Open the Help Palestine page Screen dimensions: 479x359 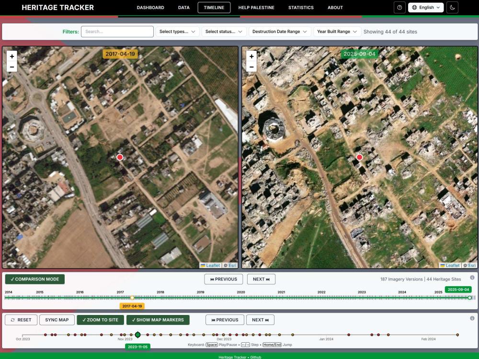(256, 8)
